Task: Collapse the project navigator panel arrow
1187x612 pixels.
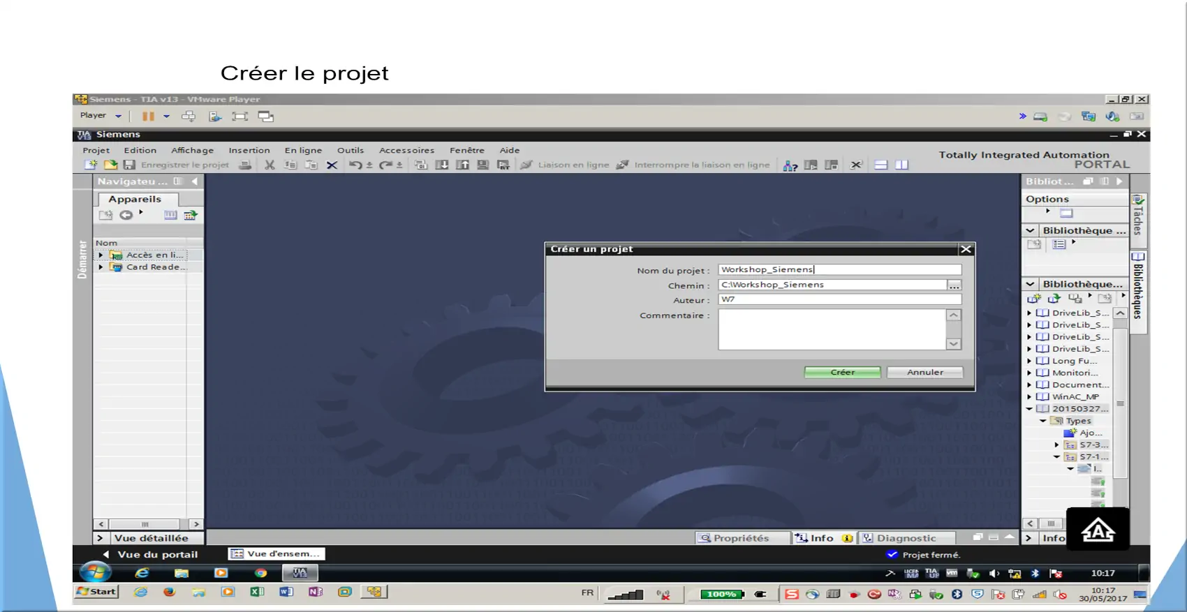Action: tap(195, 181)
